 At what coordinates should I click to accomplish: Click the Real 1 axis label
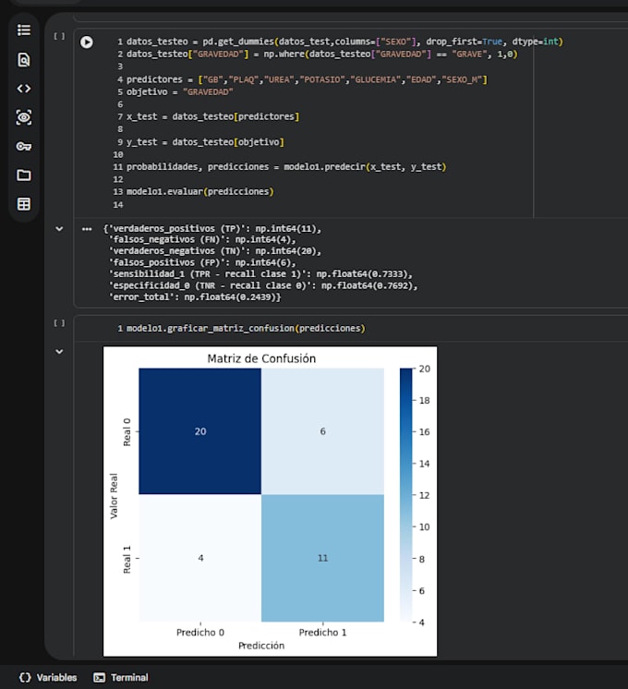pos(127,559)
